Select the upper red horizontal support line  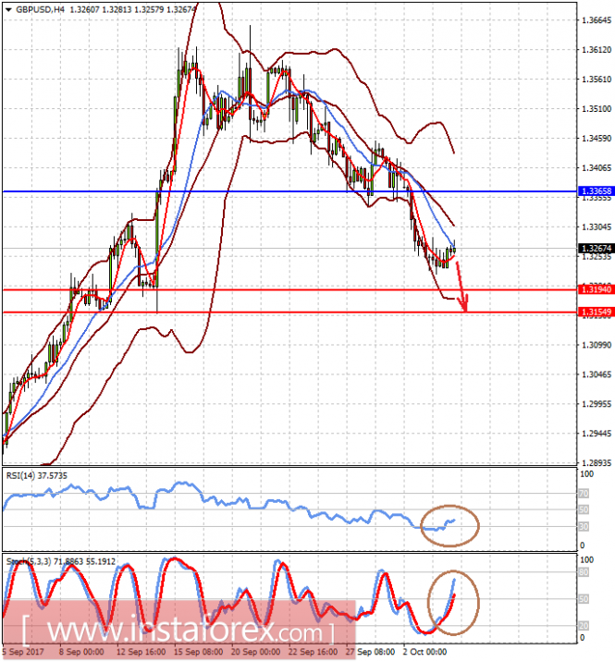coord(289,289)
